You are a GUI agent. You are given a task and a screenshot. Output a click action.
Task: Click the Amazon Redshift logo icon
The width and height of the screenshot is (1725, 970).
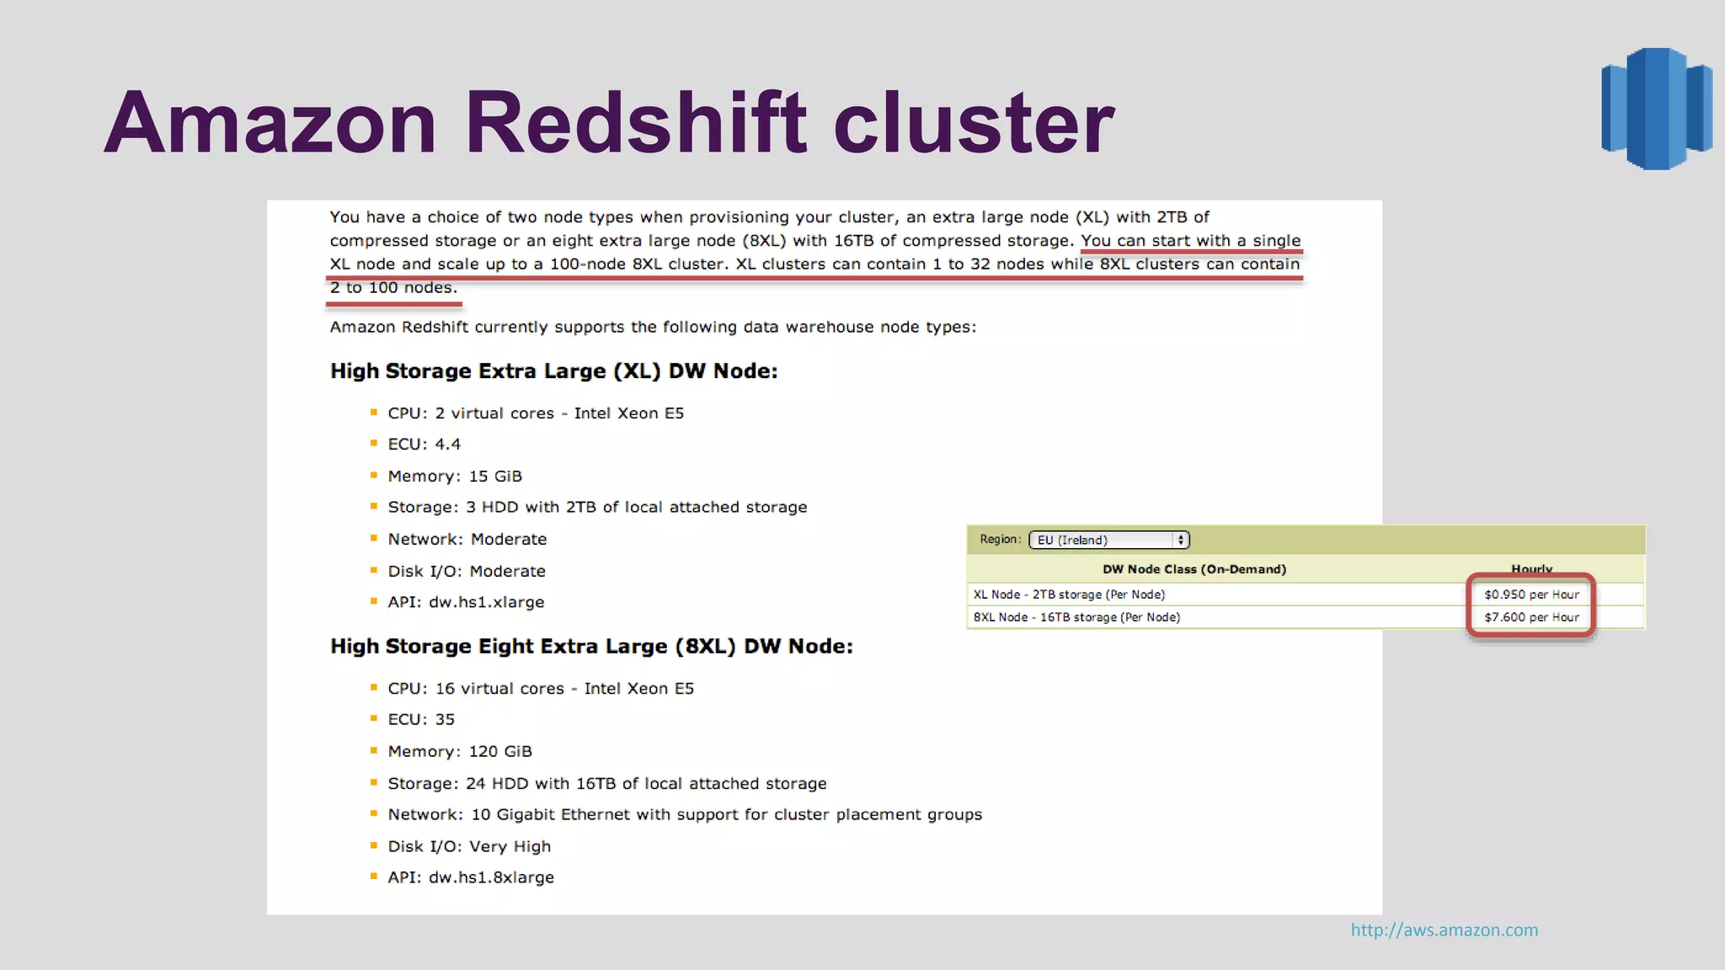point(1657,109)
